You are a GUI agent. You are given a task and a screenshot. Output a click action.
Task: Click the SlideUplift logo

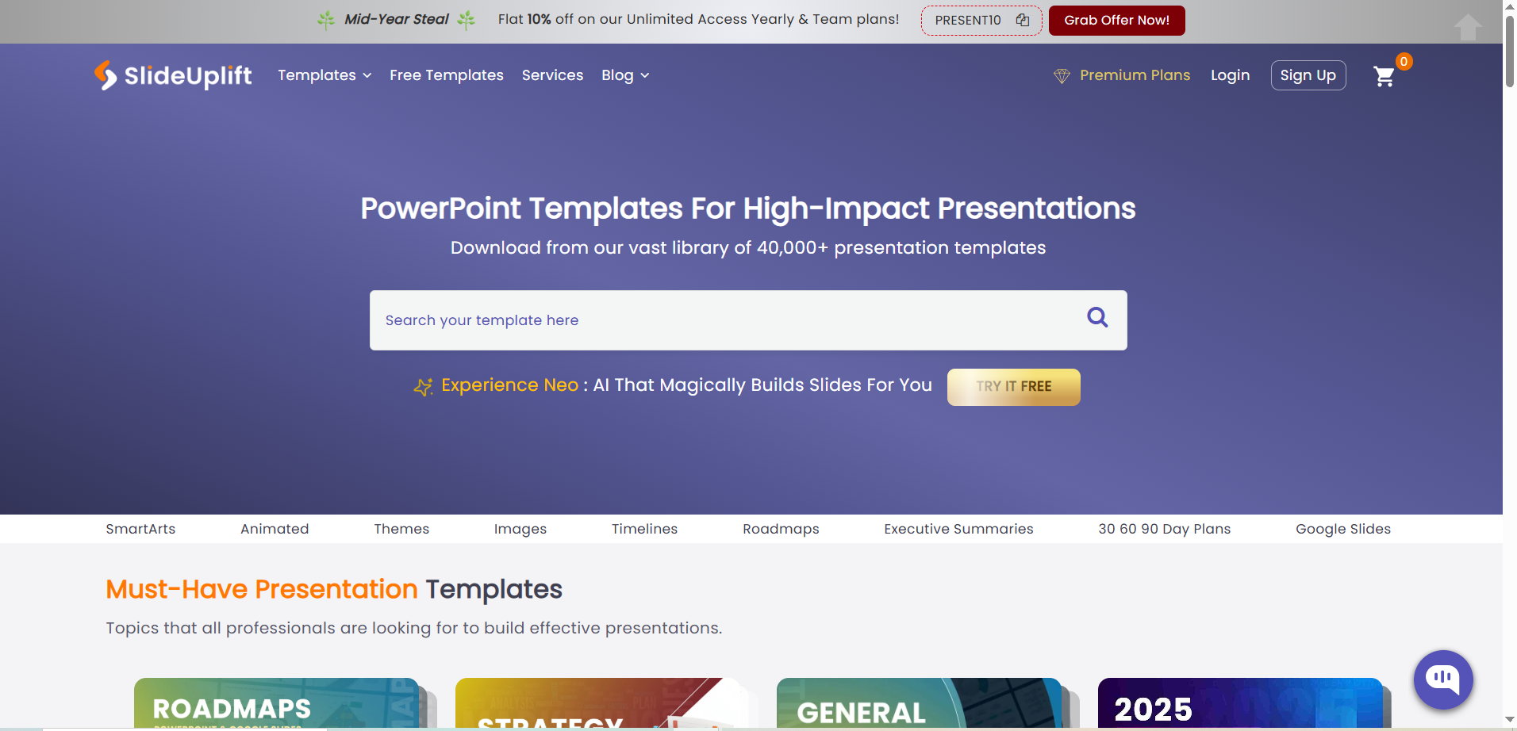coord(173,75)
